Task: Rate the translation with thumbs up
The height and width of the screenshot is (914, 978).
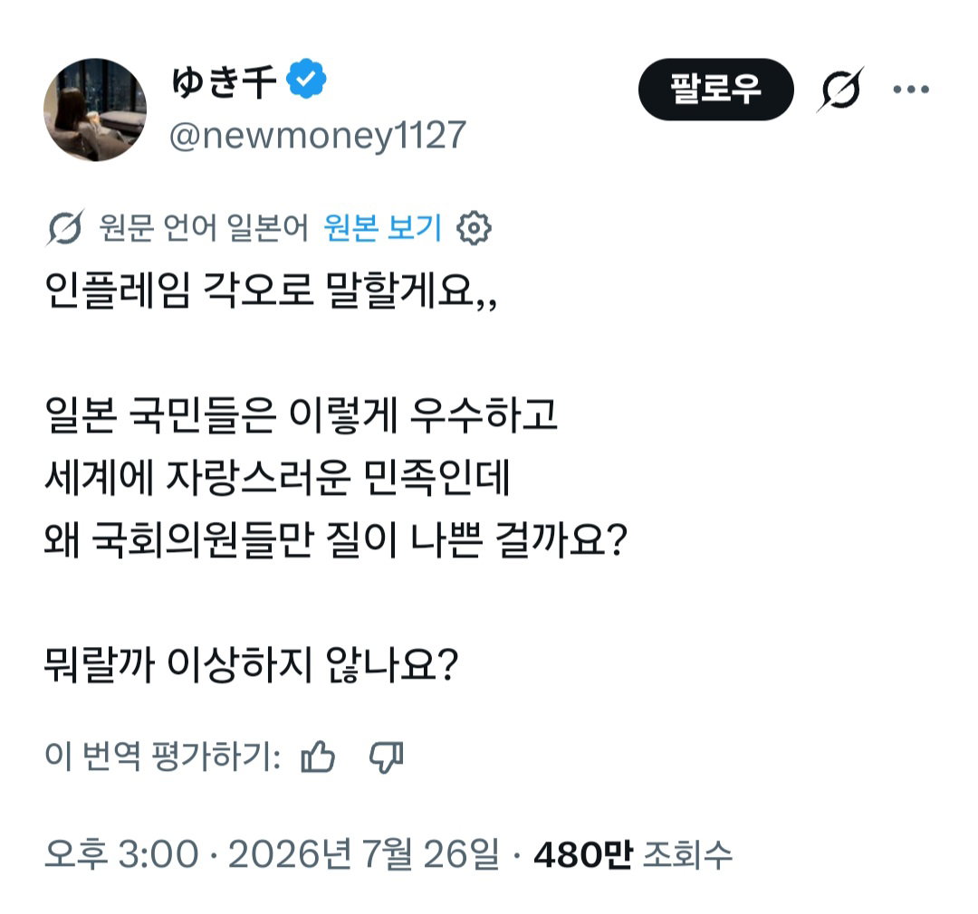Action: [318, 757]
